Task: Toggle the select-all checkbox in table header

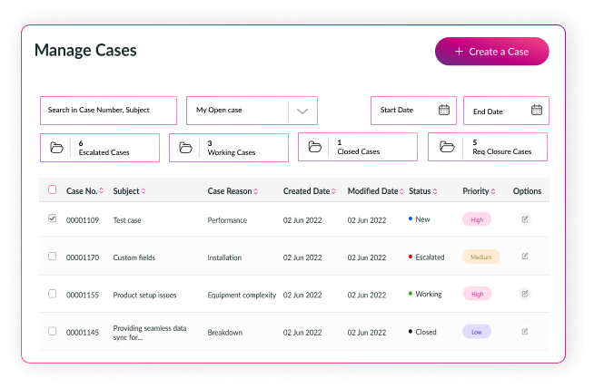Action: [x=52, y=190]
